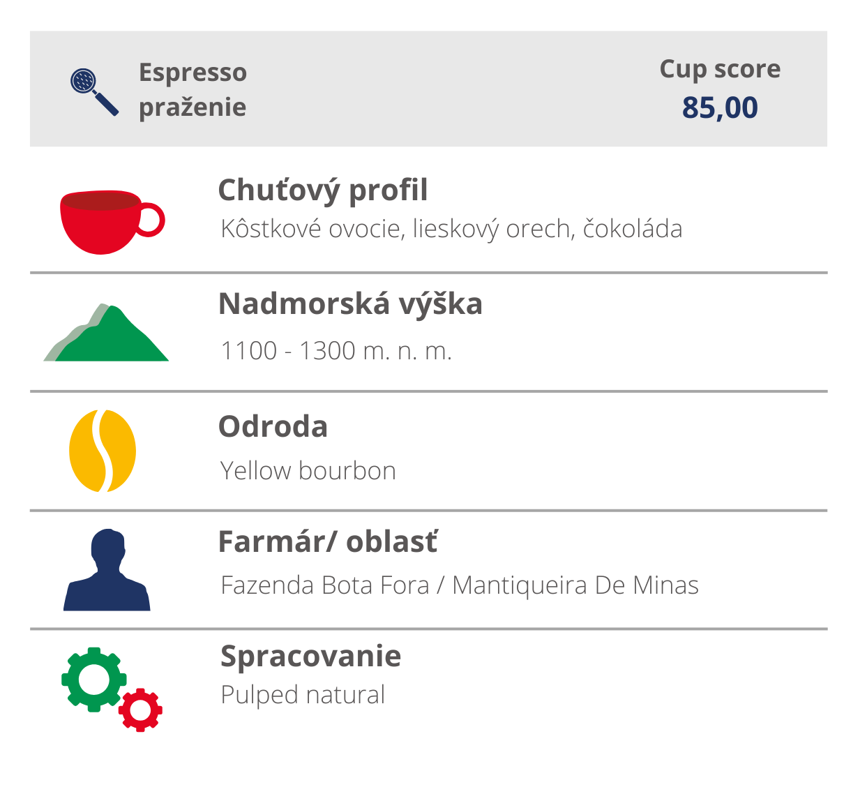Click the yellow coffee bean icon
Screen dimensions: 867x787
(103, 451)
